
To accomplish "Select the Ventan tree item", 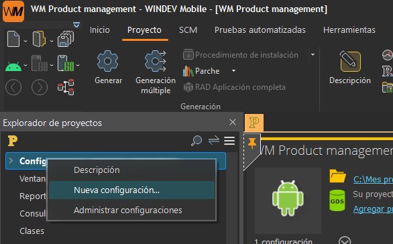I will (33, 178).
